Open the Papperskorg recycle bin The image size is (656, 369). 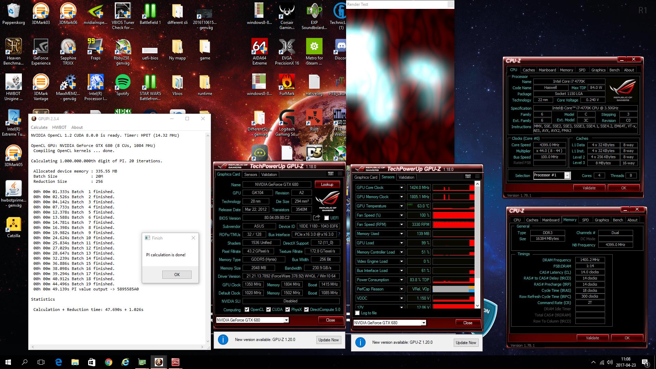(x=13, y=14)
